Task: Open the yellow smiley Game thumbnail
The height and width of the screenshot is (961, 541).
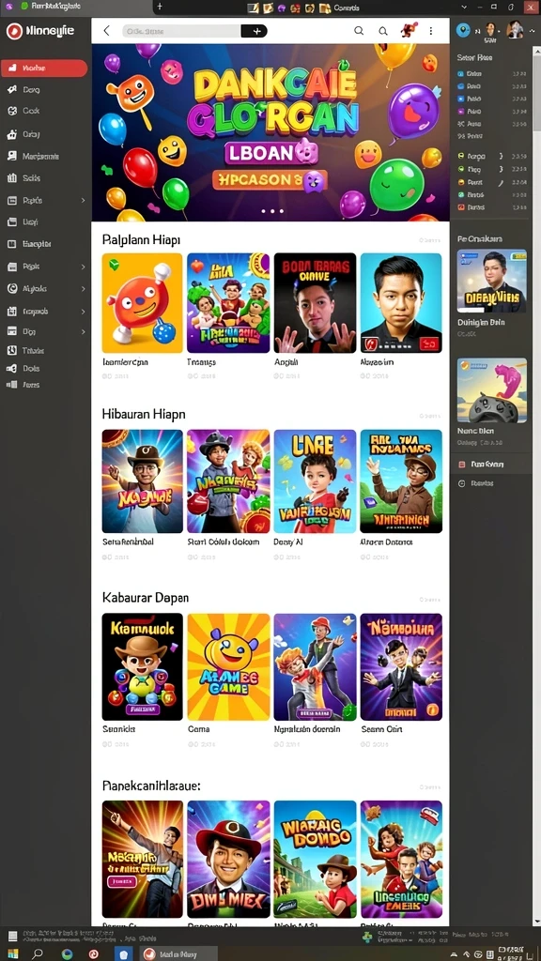Action: pyautogui.click(x=228, y=666)
